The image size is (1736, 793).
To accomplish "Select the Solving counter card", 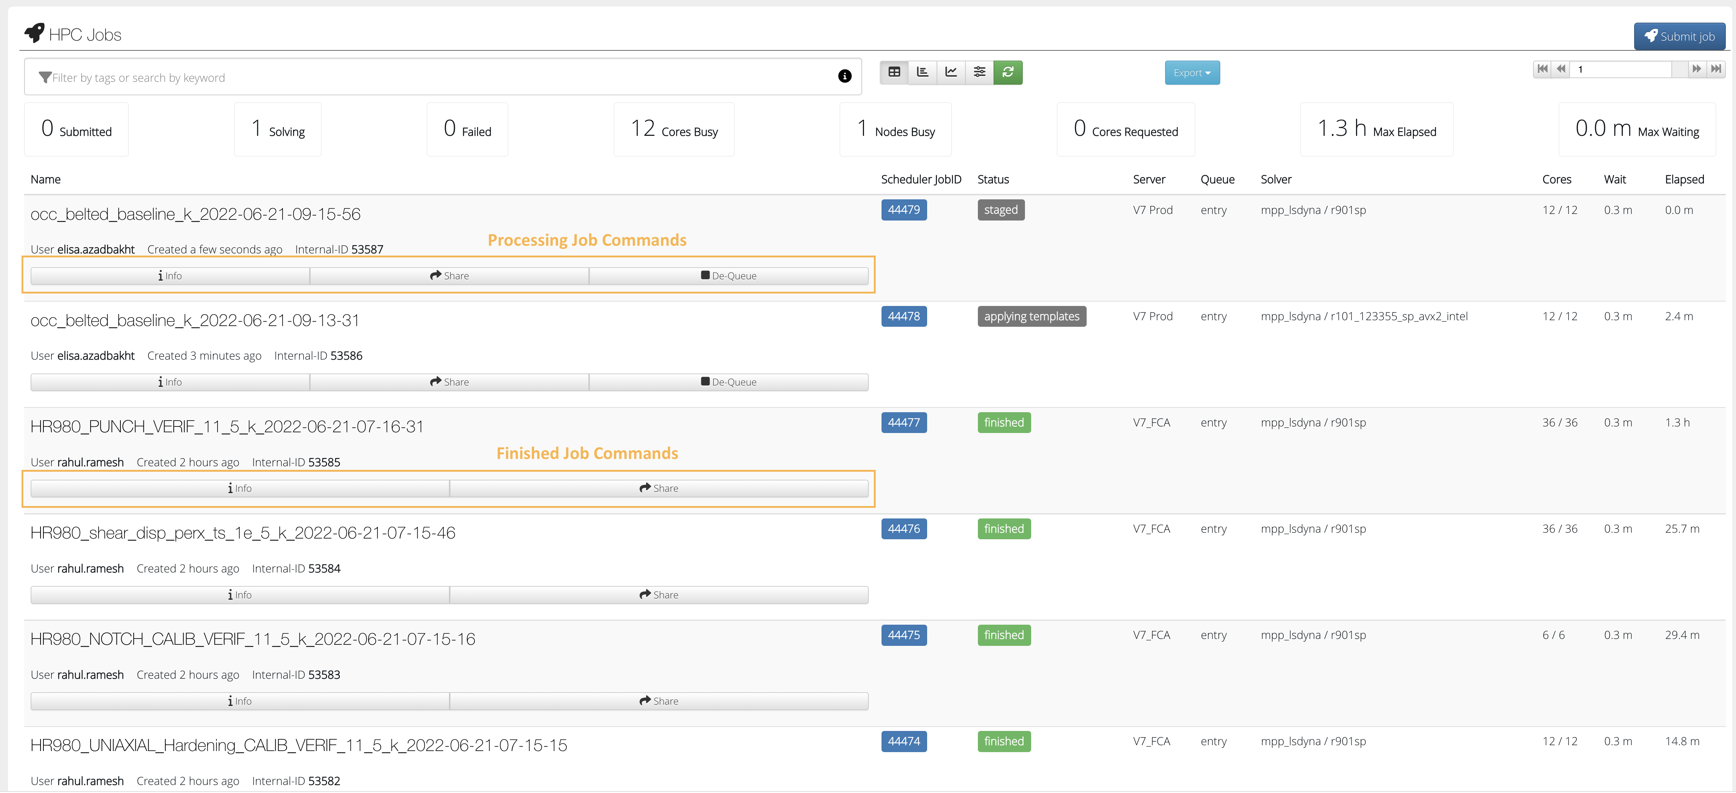I will [x=278, y=130].
